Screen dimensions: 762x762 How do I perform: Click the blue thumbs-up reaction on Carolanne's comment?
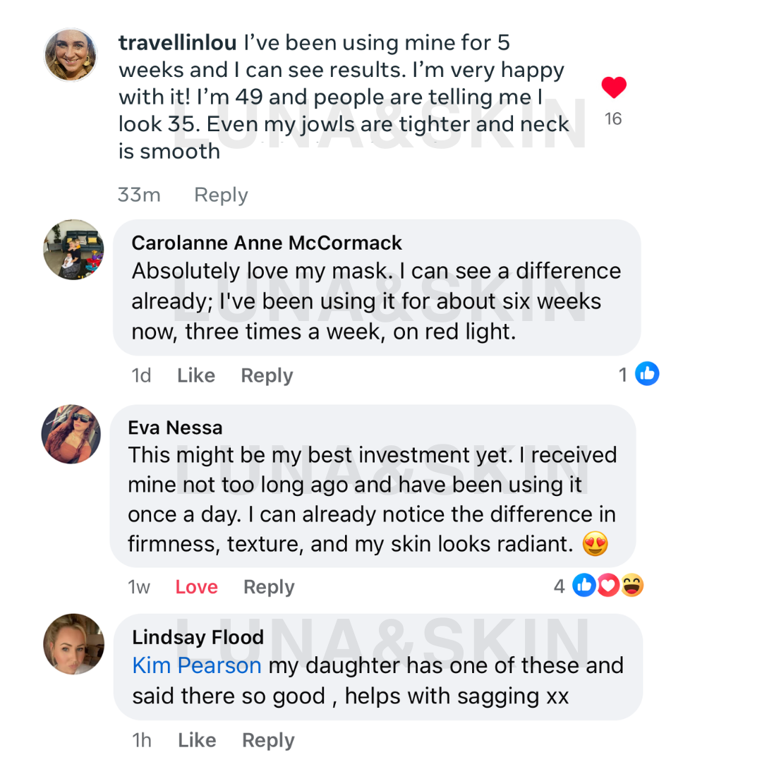point(647,374)
